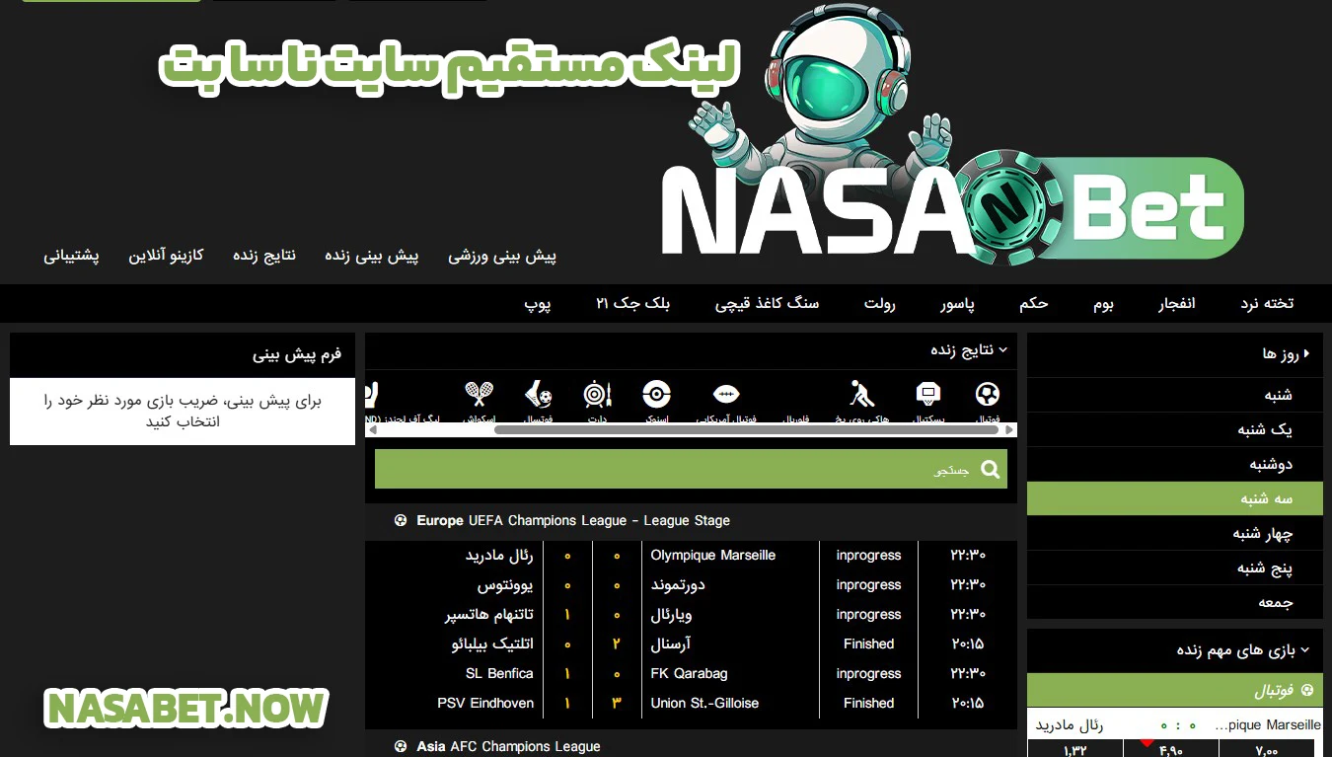Viewport: 1332px width, 757px height.
Task: Select the squash rackets sport icon
Action: (x=479, y=396)
